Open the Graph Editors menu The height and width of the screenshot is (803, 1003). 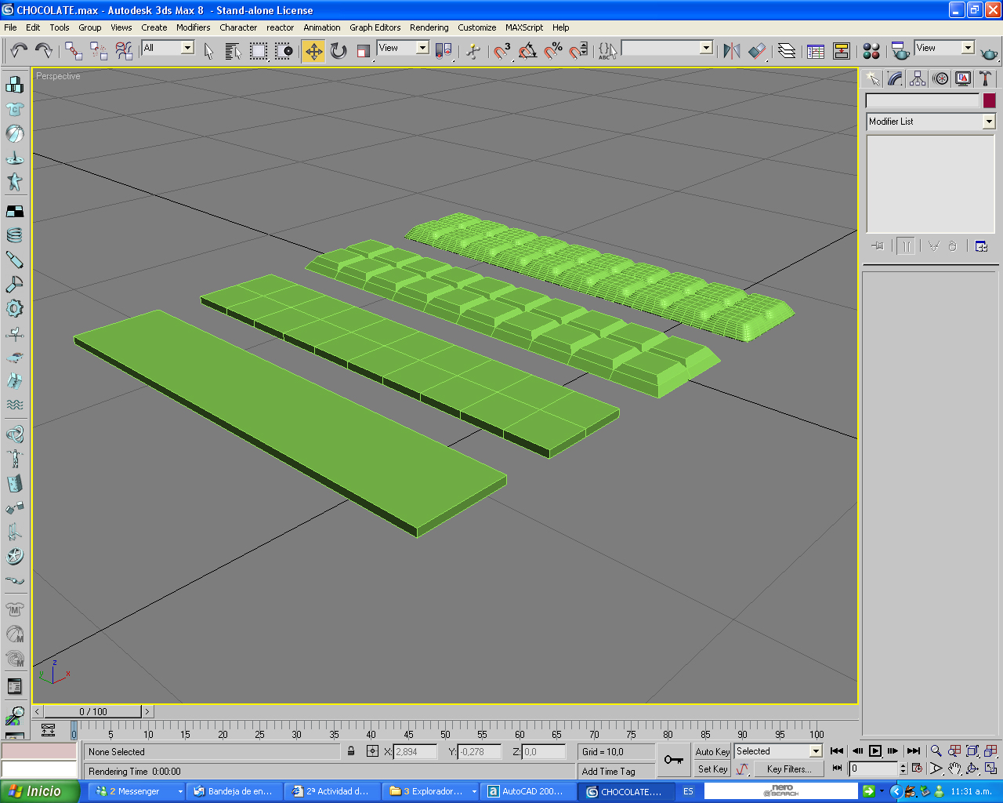tap(375, 27)
